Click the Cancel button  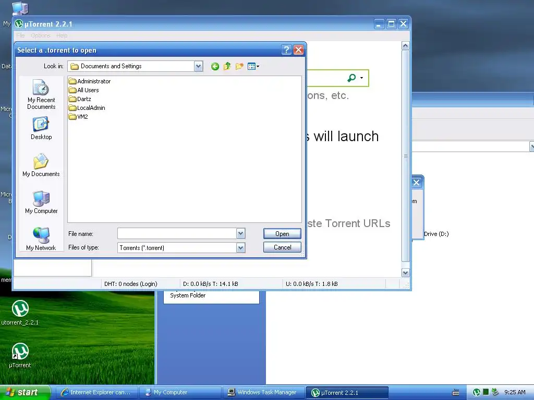click(282, 247)
